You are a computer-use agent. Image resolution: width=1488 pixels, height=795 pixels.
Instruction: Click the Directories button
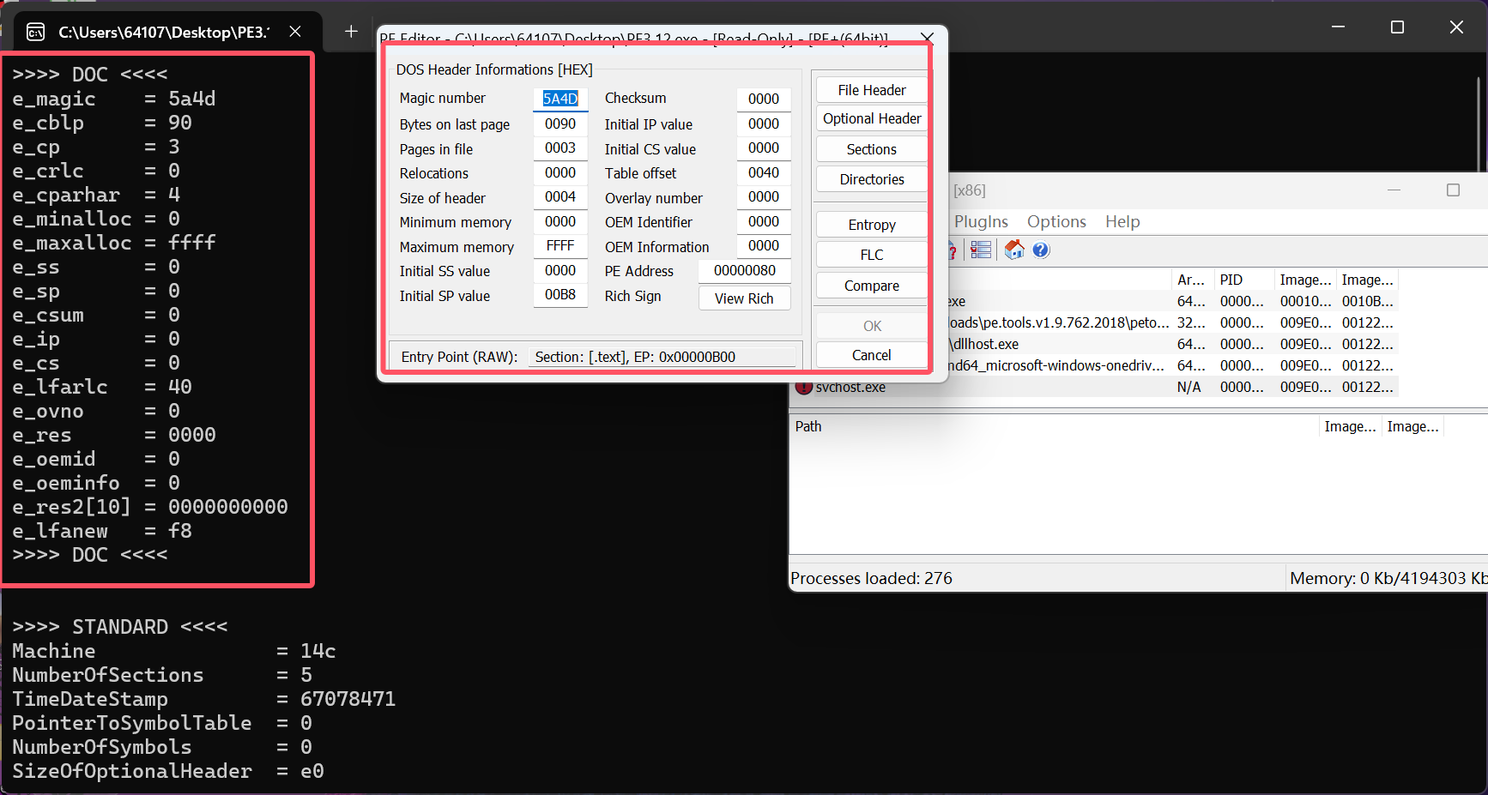pyautogui.click(x=872, y=179)
